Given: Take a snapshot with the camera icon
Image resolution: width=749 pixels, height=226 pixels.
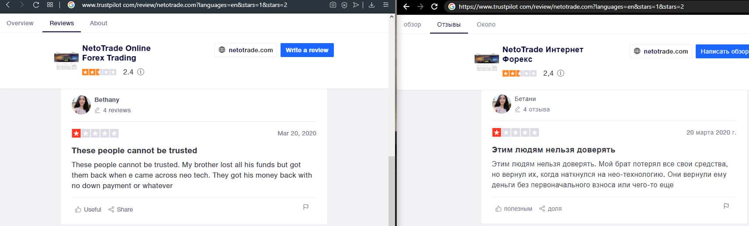Looking at the screenshot, I should coord(333,5).
